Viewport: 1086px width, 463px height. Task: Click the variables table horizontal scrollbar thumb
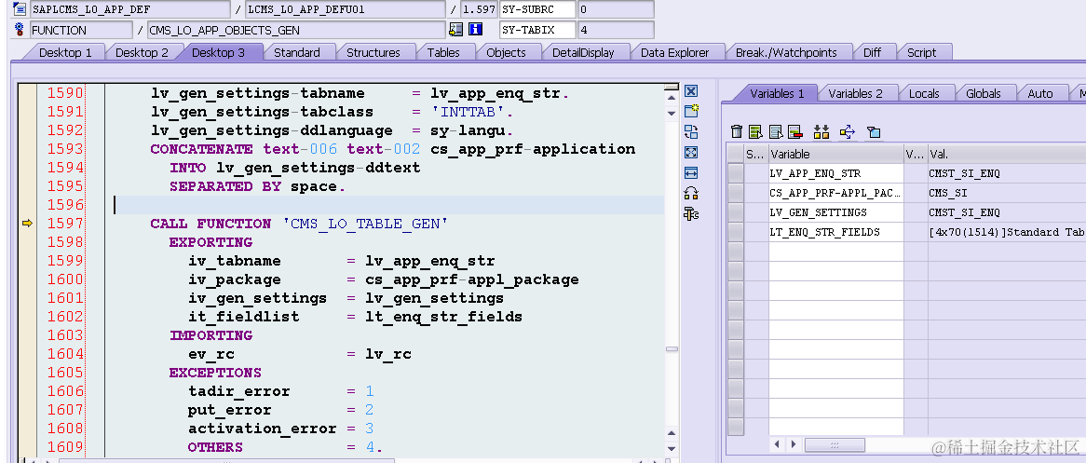point(835,444)
